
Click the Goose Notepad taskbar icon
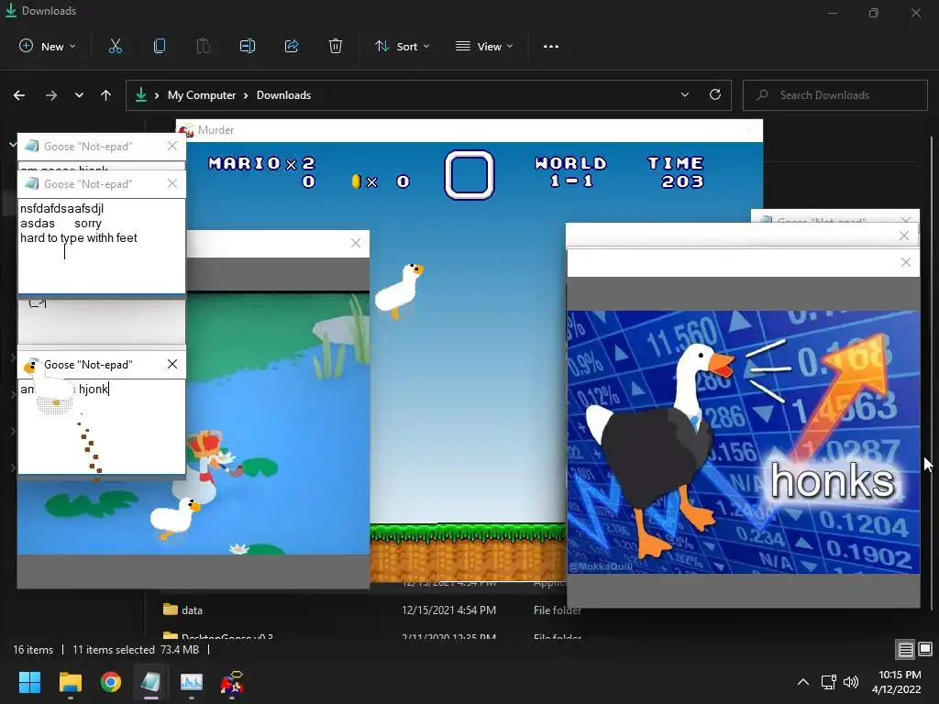(x=150, y=682)
